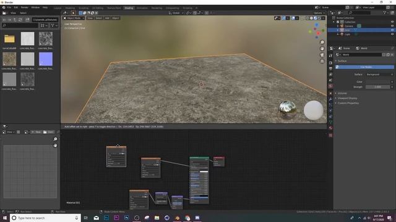Open the viewport Select menu
The image size is (396, 222).
[99, 18]
